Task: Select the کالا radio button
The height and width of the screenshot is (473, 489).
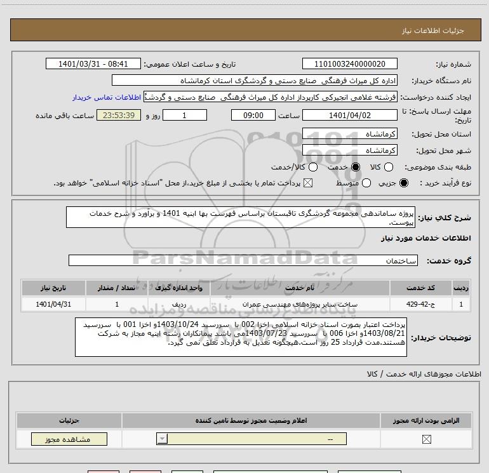Action: 389,167
